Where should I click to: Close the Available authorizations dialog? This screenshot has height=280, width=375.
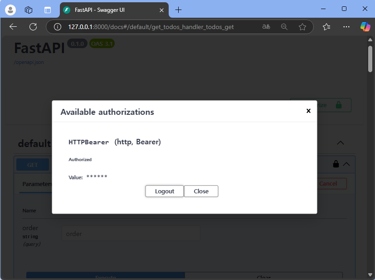[x=308, y=111]
